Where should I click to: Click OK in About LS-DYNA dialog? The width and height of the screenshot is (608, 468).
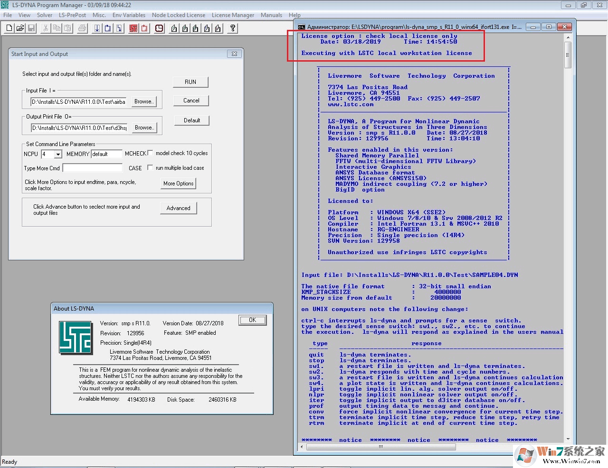pyautogui.click(x=252, y=320)
